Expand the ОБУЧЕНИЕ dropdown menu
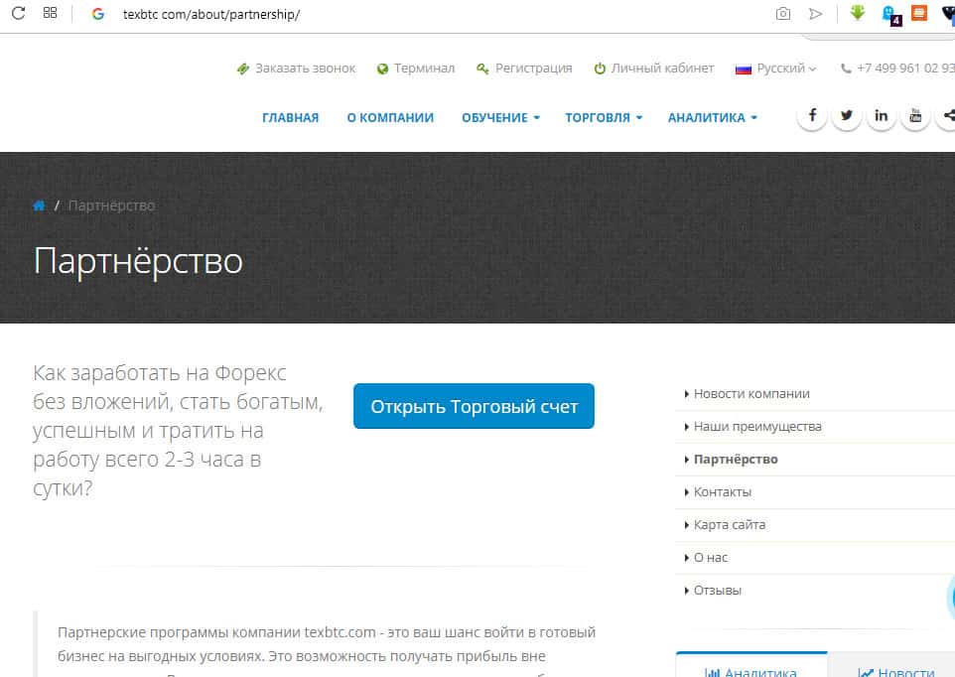This screenshot has width=955, height=677. point(500,117)
